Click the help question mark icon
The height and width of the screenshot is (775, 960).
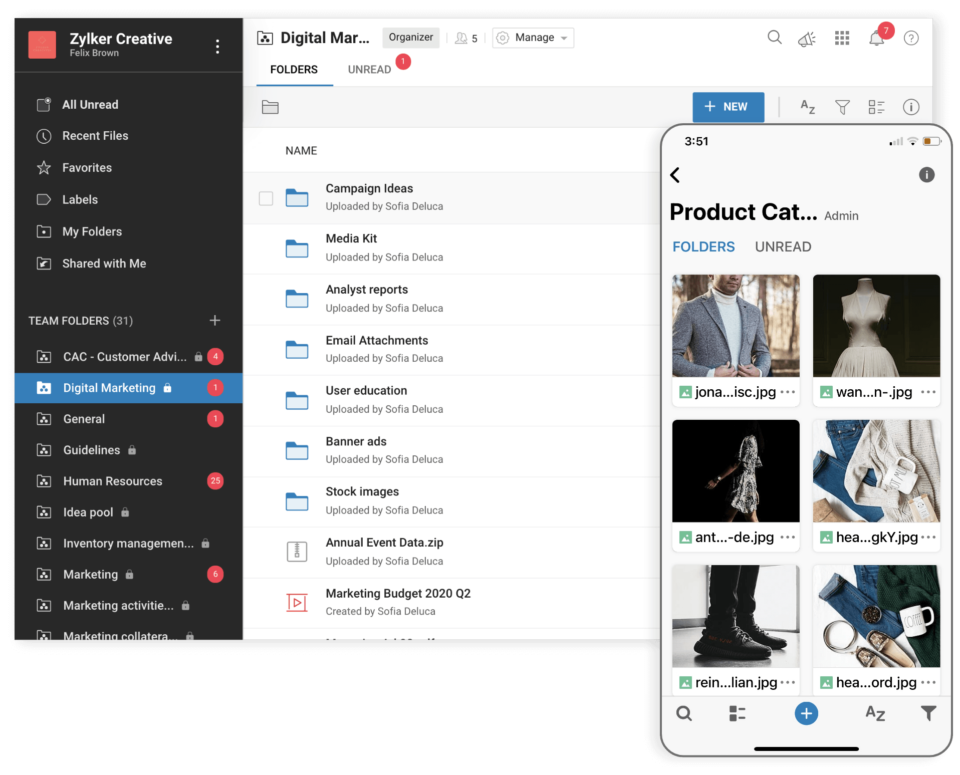910,38
